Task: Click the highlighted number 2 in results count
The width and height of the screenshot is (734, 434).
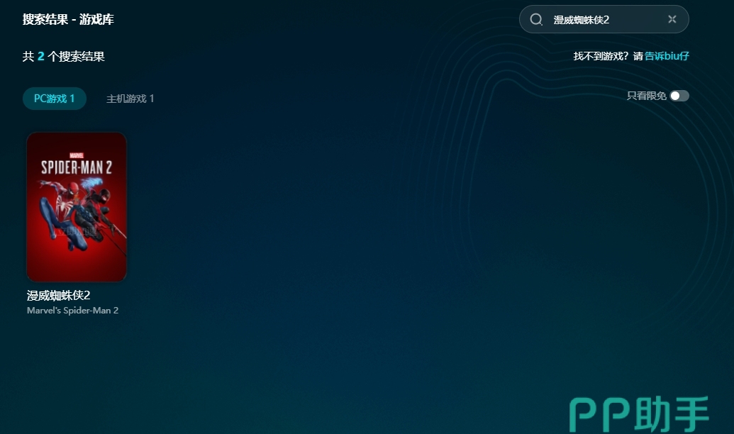Action: [41, 57]
